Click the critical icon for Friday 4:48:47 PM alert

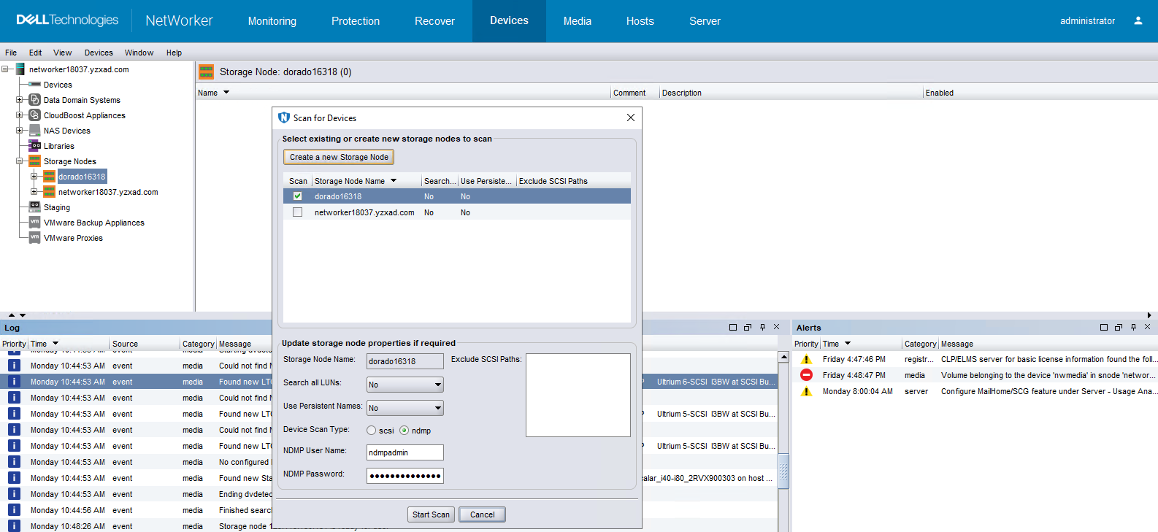pyautogui.click(x=806, y=375)
